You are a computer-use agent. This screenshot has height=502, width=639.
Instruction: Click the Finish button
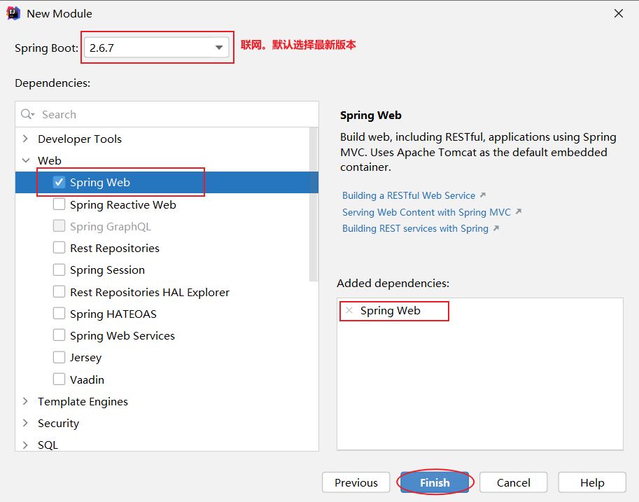[x=435, y=482]
